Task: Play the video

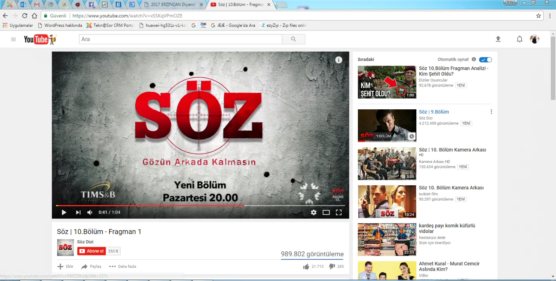Action: click(x=64, y=213)
